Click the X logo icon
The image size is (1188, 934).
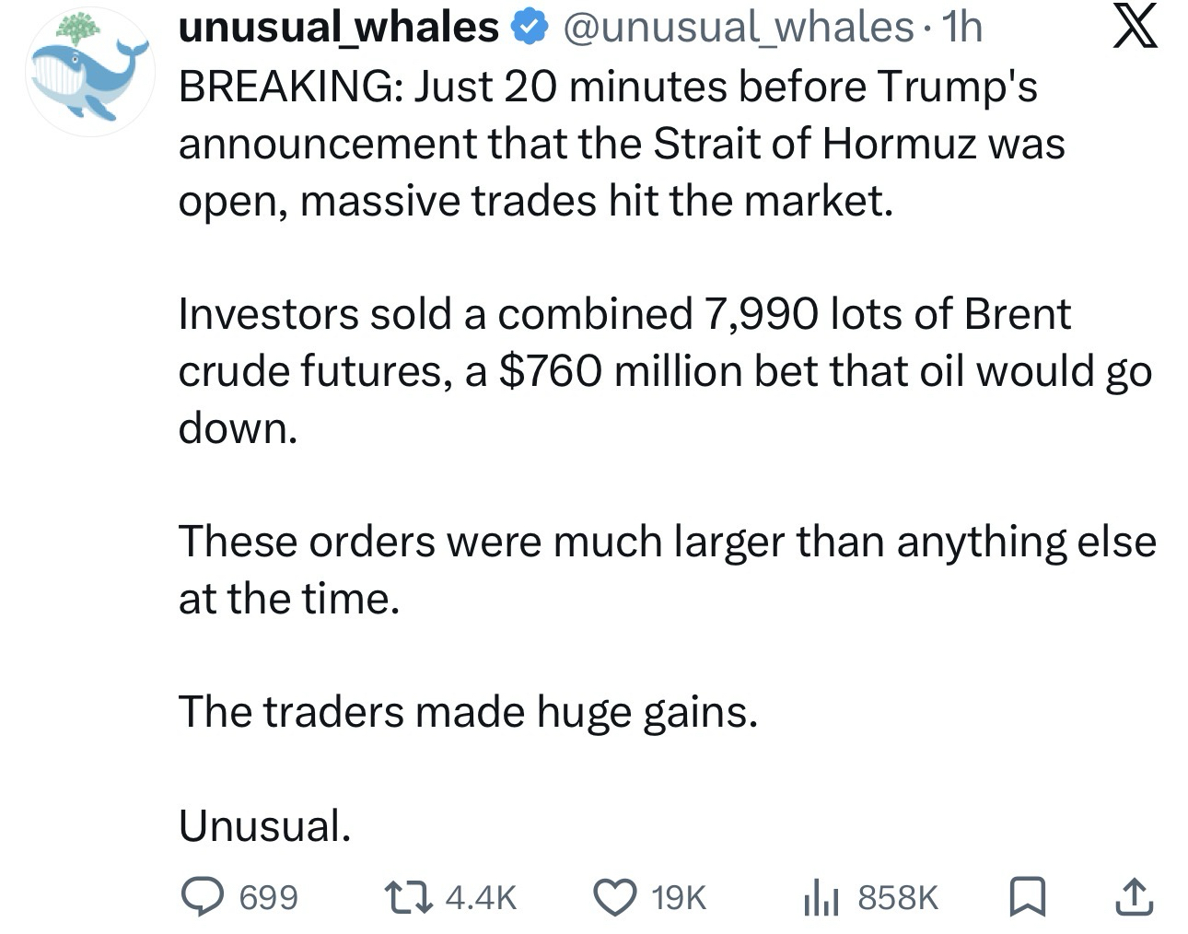point(1134,28)
